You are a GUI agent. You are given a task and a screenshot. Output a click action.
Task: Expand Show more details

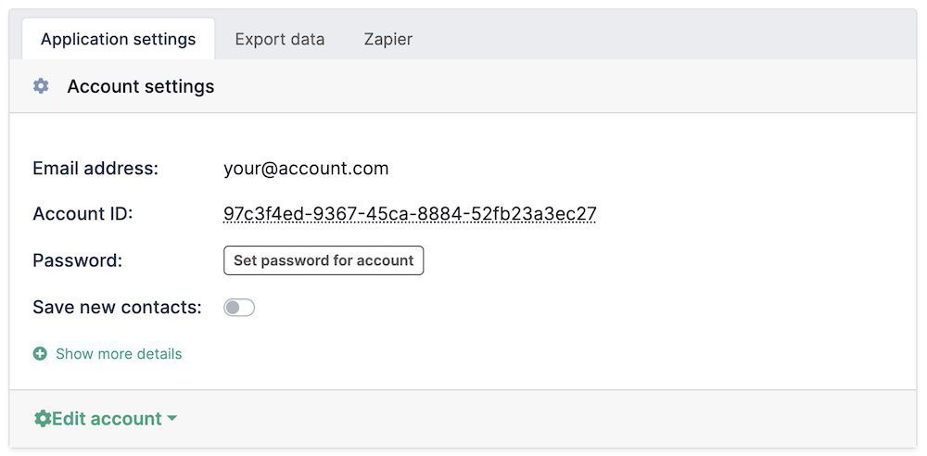(x=119, y=354)
